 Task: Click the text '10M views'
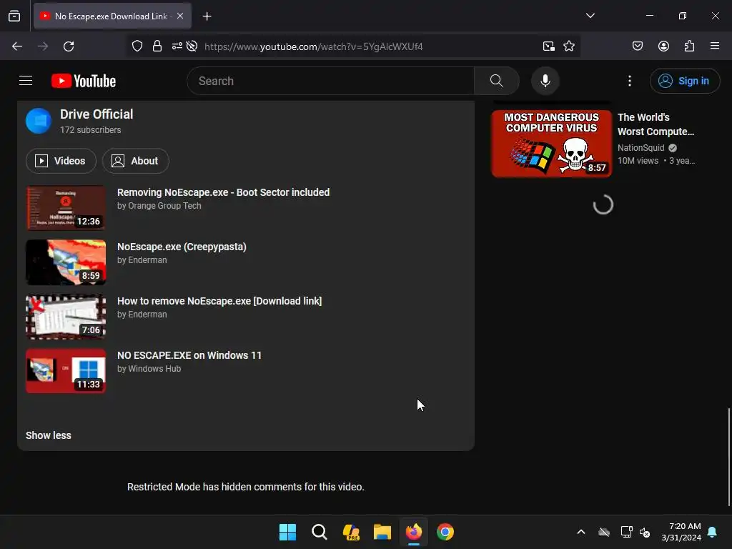click(x=638, y=161)
